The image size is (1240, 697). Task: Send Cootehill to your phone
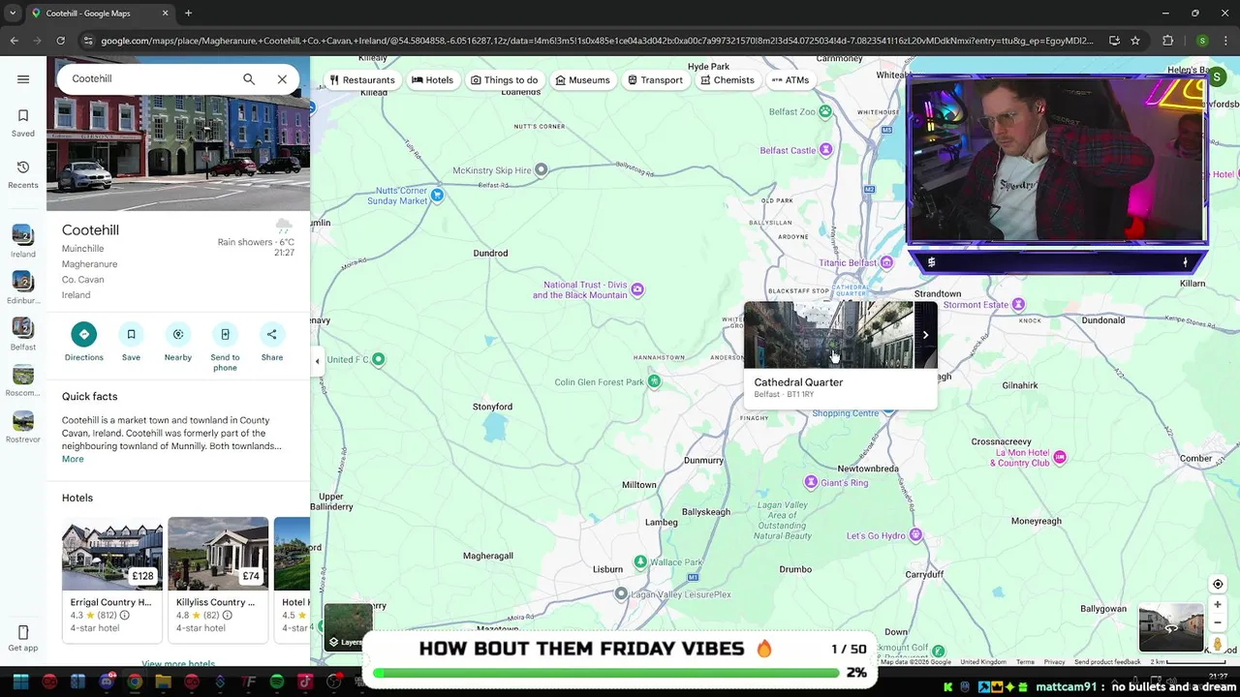click(225, 348)
